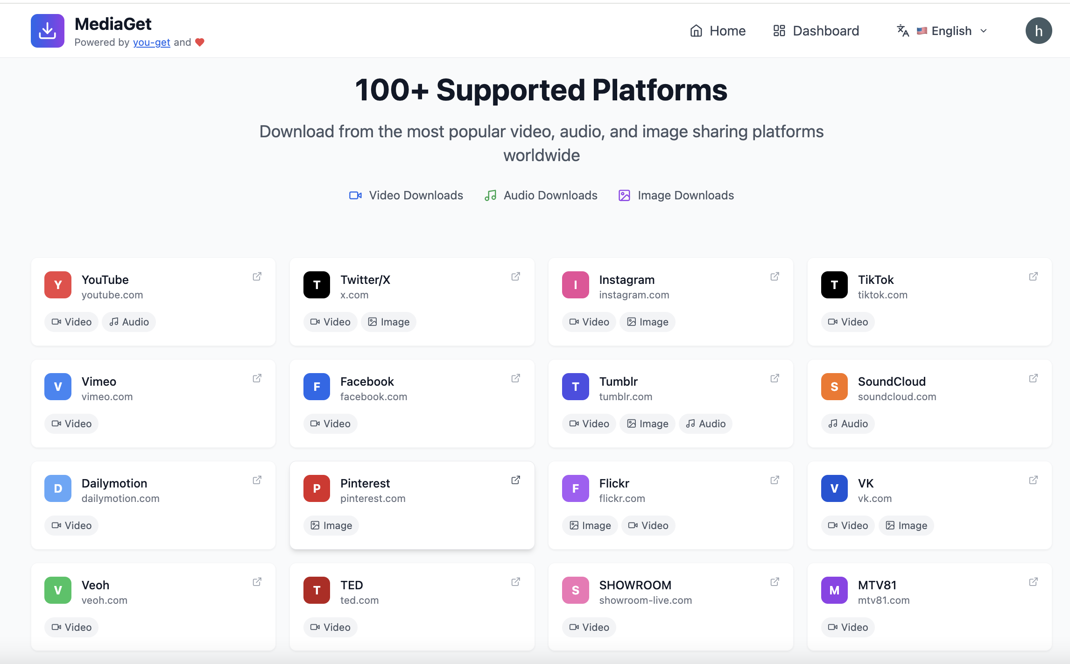Select the VK Image tag

pos(906,525)
